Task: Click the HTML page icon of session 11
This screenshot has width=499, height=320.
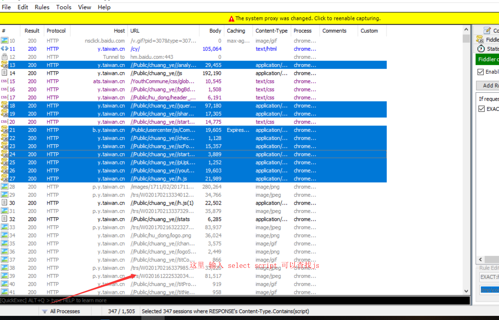Action: pos(4,49)
